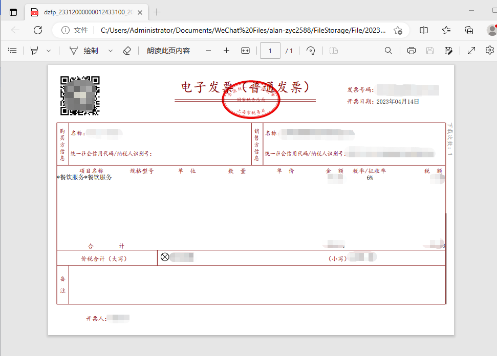This screenshot has width=497, height=356.
Task: Click the invoice QR code
Action: click(80, 96)
